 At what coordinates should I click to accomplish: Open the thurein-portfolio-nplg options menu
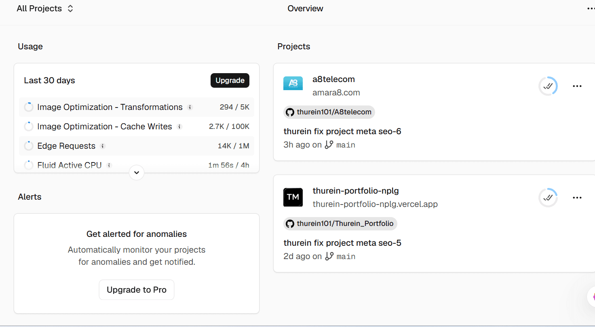[577, 198]
